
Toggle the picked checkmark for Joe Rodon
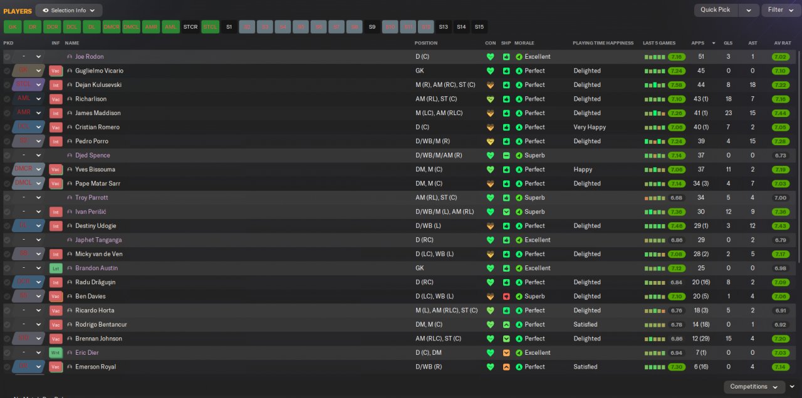[x=8, y=57]
